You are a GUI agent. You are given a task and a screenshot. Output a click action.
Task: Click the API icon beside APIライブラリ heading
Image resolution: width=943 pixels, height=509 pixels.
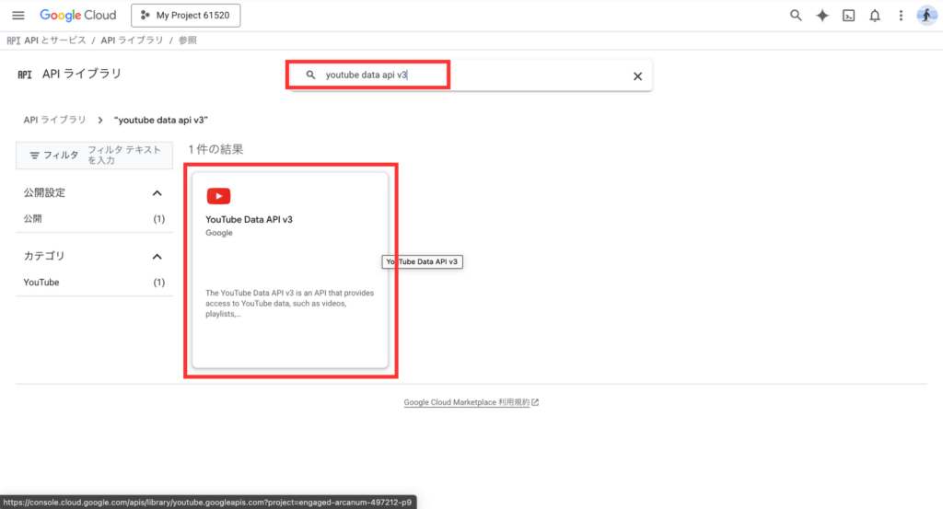point(25,75)
